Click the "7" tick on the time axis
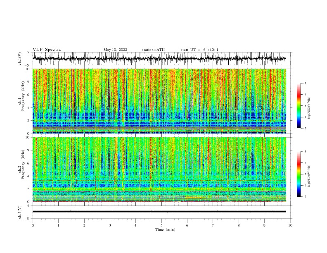The width and height of the screenshot is (327, 253). click(213, 225)
